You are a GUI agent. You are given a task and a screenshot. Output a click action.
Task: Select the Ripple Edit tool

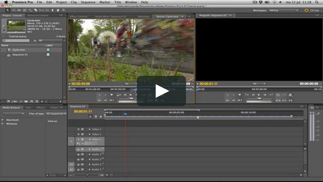19,10
